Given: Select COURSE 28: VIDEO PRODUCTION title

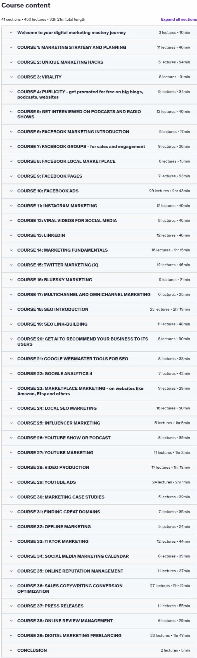Looking at the screenshot, I should pos(53,468).
